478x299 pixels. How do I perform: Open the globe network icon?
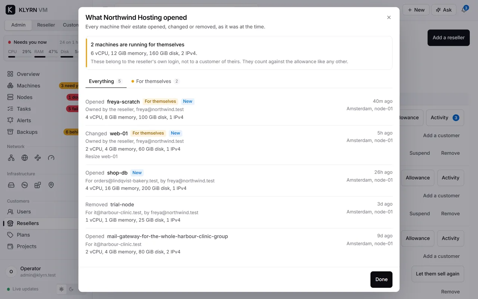point(25,158)
